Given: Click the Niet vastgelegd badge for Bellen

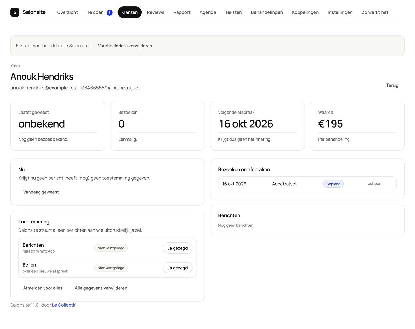Looking at the screenshot, I should [111, 268].
